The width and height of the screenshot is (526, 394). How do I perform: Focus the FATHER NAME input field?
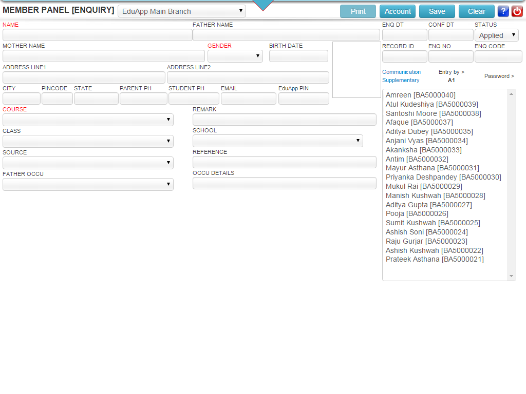pos(286,35)
